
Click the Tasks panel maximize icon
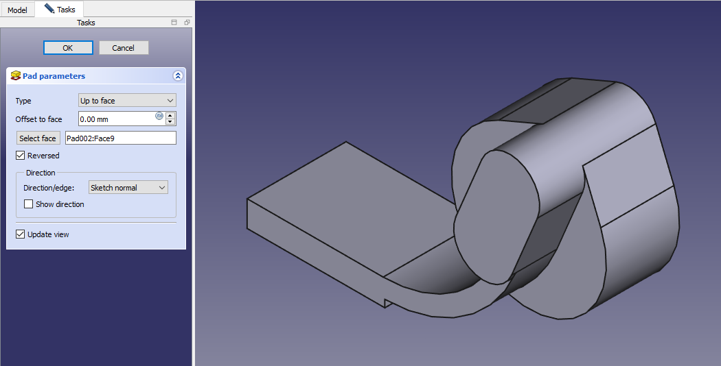click(174, 23)
